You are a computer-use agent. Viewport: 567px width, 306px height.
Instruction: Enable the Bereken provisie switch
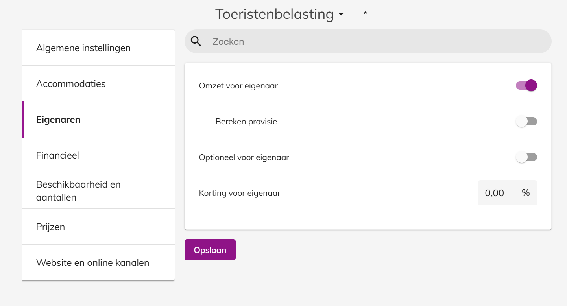(526, 122)
